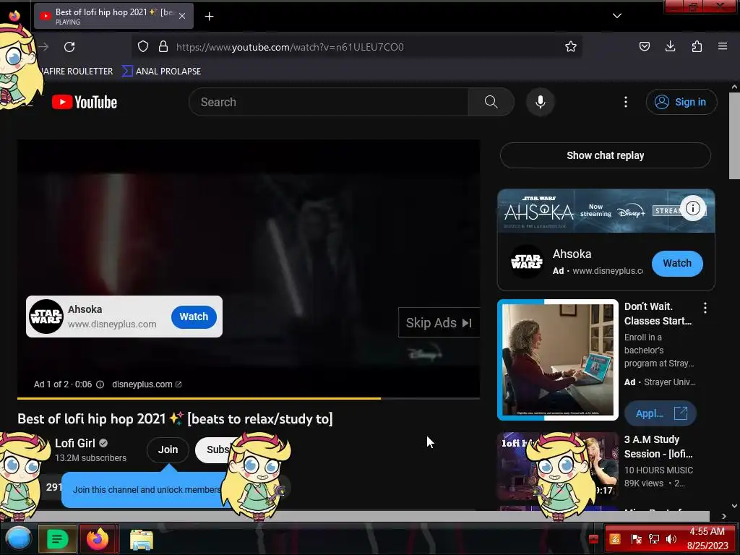This screenshot has width=740, height=555.
Task: Click Show chat replay
Action: [606, 155]
